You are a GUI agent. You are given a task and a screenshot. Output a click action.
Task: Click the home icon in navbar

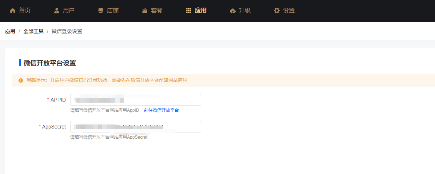[13, 11]
